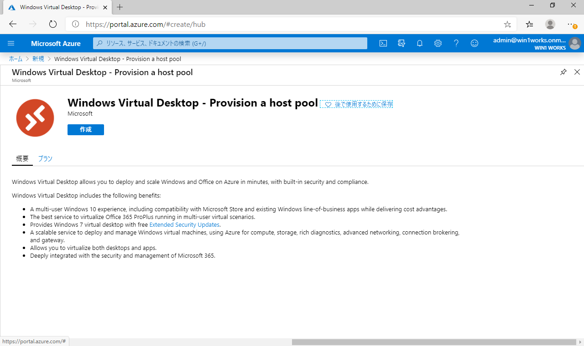584x346 pixels.
Task: Click the horizontal scrollbar at the bottom
Action: [434, 342]
